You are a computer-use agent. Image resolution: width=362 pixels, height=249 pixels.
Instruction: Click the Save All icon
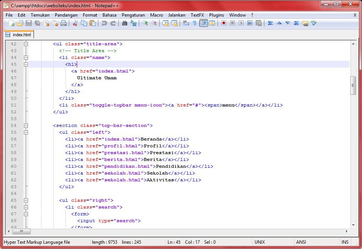click(37, 23)
